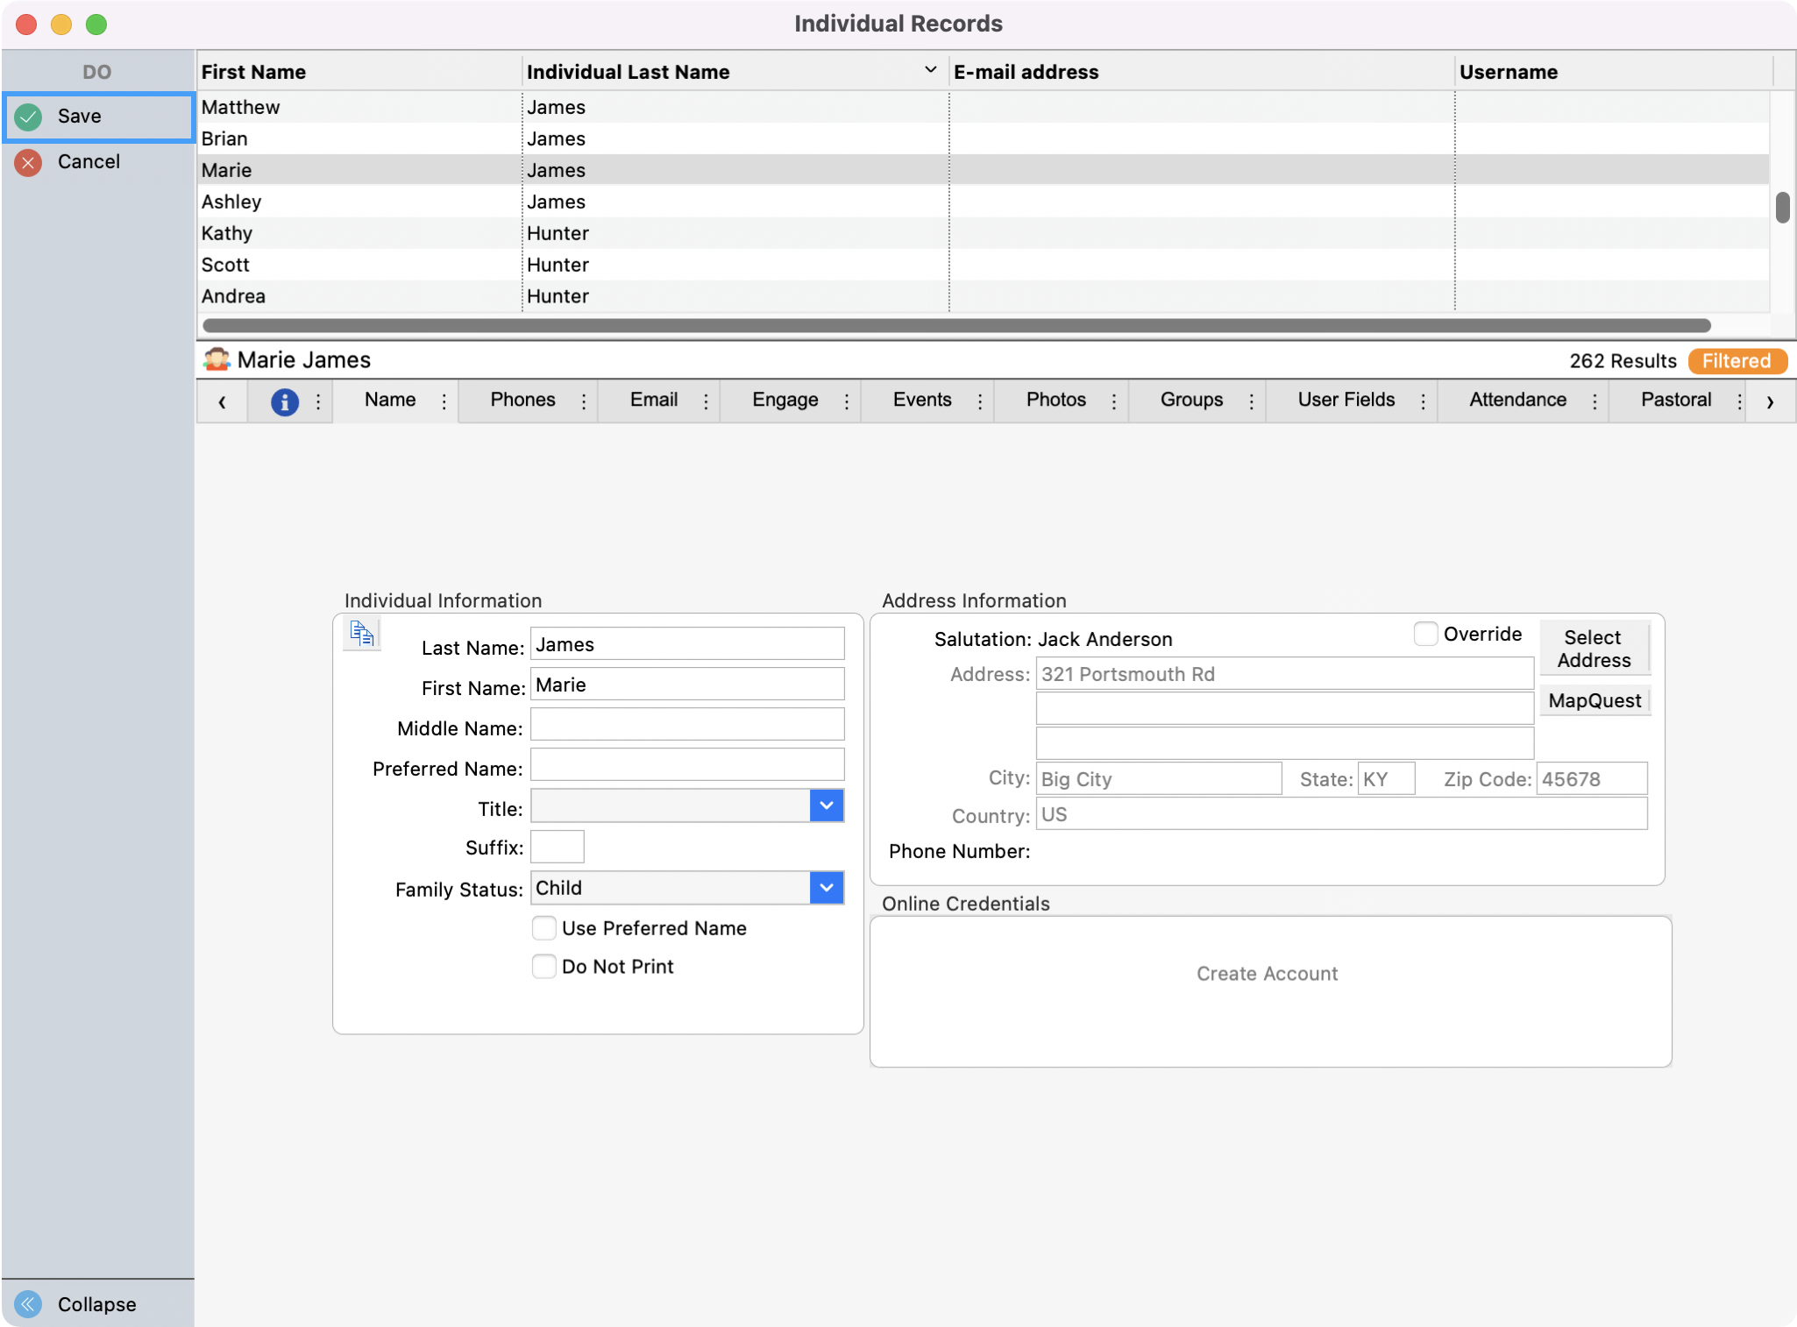This screenshot has width=1797, height=1327.
Task: Select the blue info circle icon
Action: tap(285, 401)
